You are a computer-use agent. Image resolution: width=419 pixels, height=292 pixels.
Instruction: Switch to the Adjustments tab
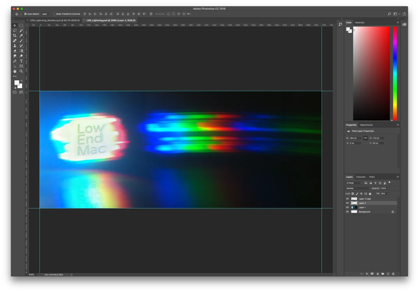pos(366,125)
